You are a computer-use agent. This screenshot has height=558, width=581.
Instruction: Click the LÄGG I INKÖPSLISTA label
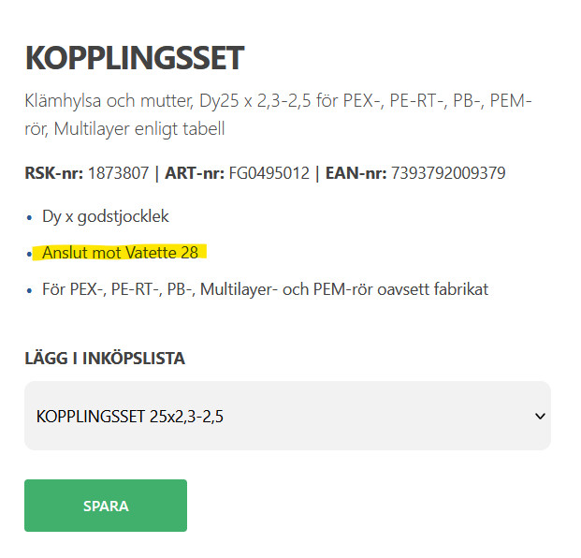click(105, 358)
